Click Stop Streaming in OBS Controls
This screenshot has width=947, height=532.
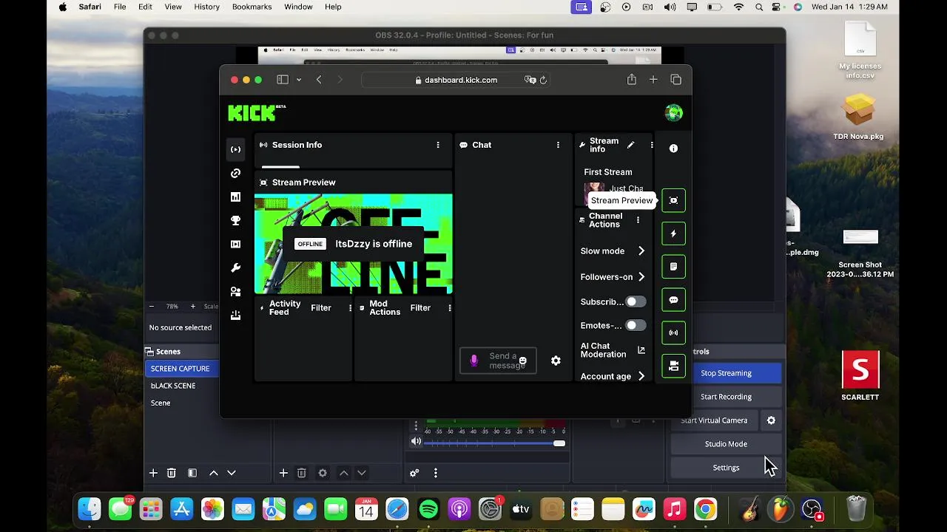[726, 373]
